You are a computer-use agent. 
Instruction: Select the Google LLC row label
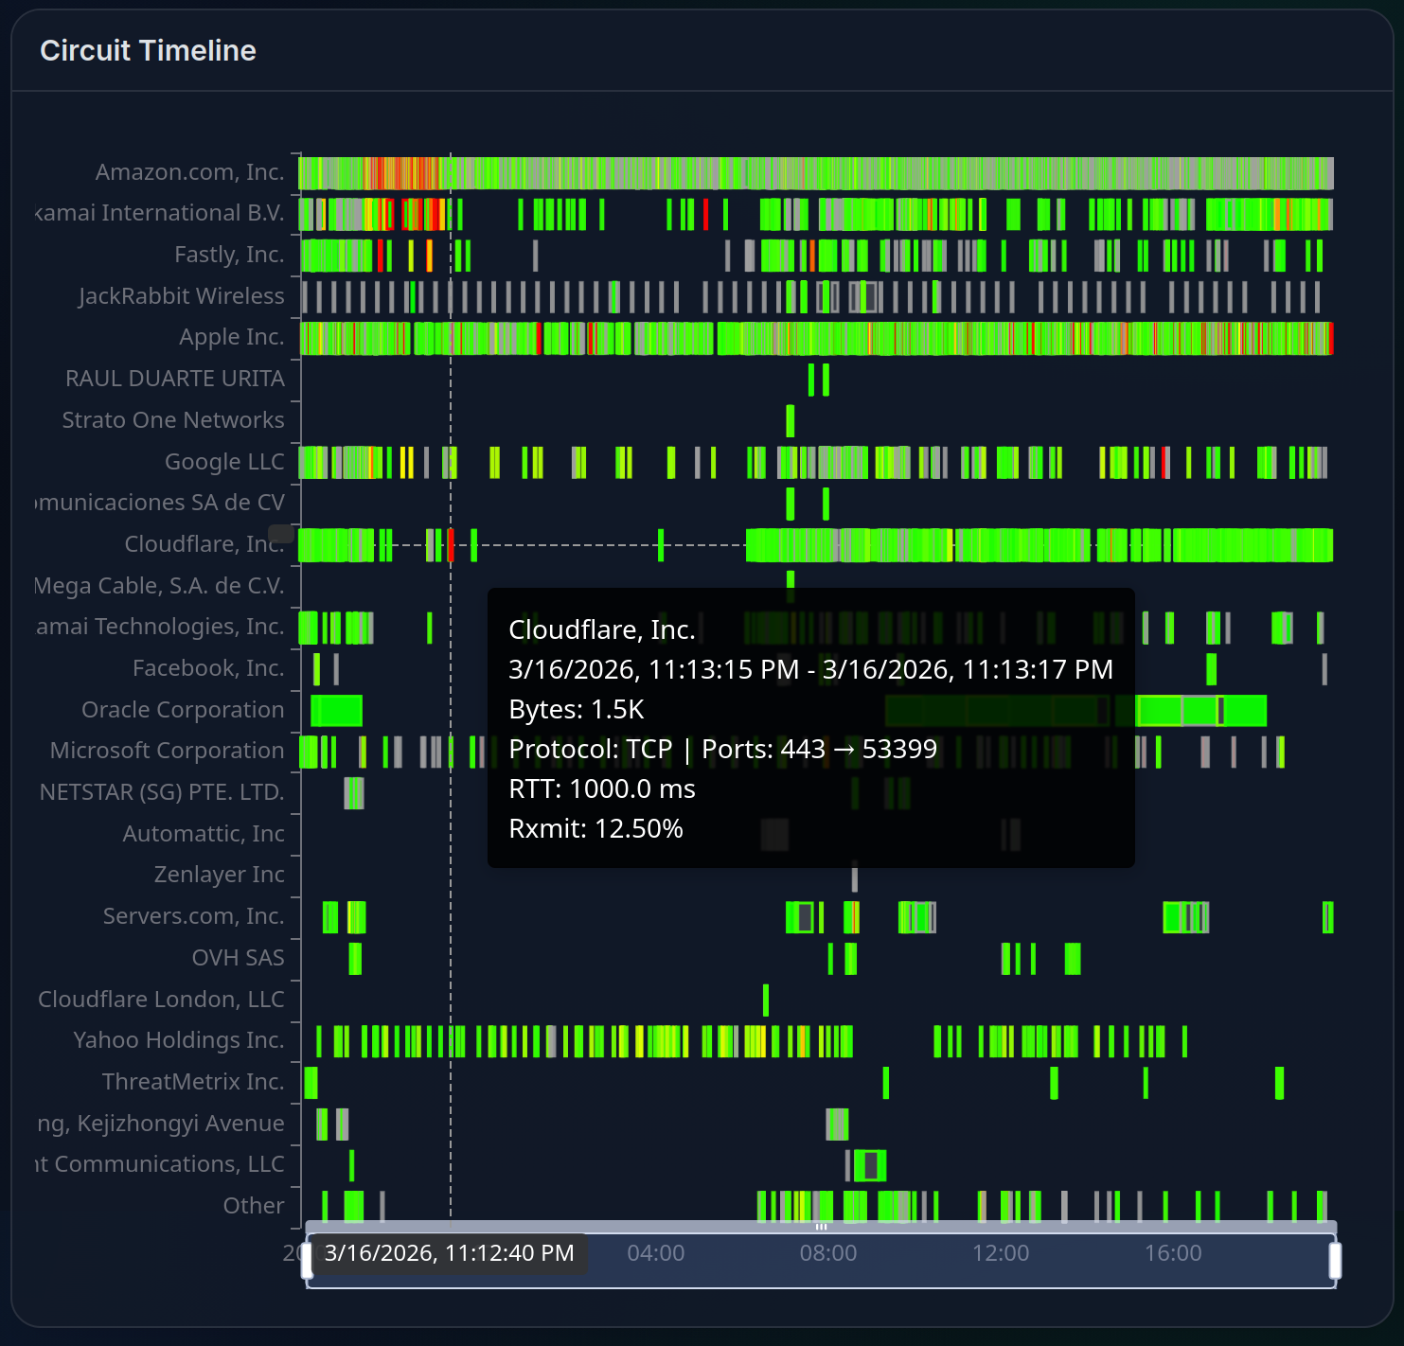click(225, 461)
